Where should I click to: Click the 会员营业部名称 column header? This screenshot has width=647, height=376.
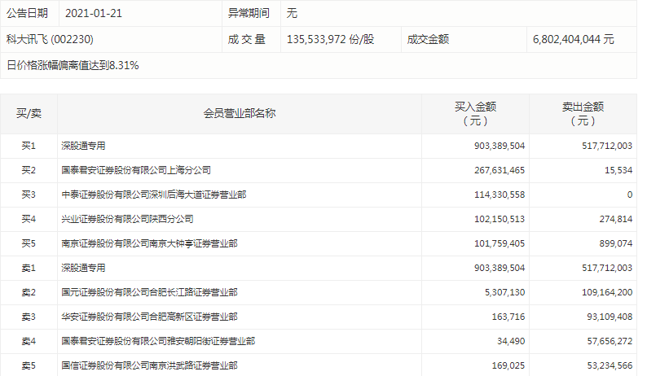pos(239,114)
